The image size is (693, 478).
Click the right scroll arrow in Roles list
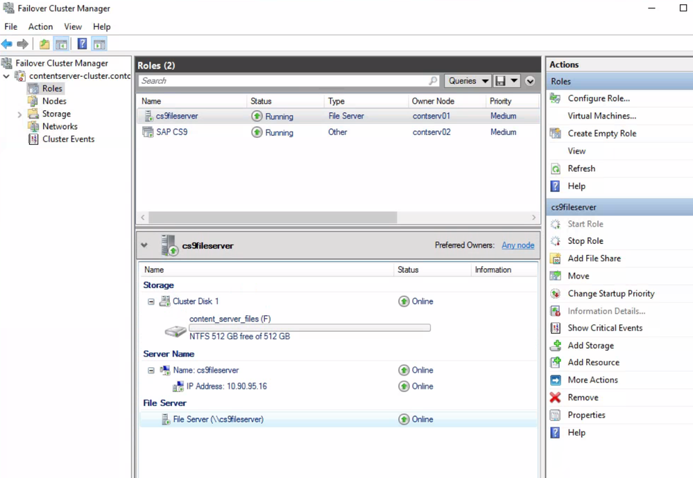click(533, 217)
